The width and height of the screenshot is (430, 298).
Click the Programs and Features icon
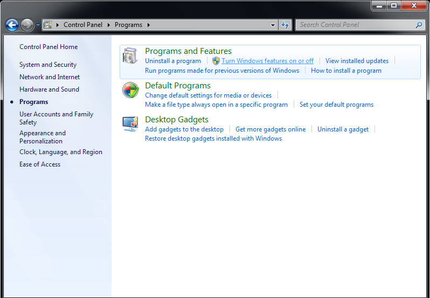[130, 56]
